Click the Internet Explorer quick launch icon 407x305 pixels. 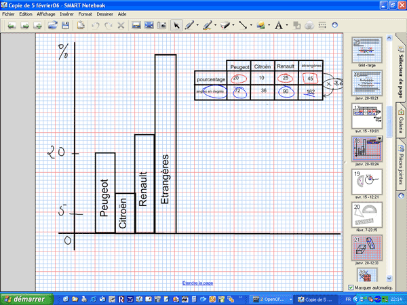coord(93,300)
